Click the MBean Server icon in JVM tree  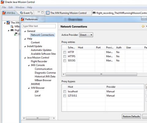click(x=12, y=26)
